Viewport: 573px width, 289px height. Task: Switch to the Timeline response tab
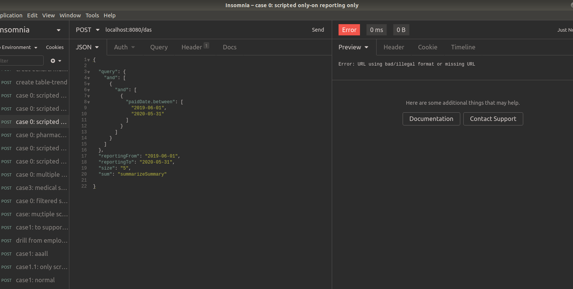(x=463, y=47)
